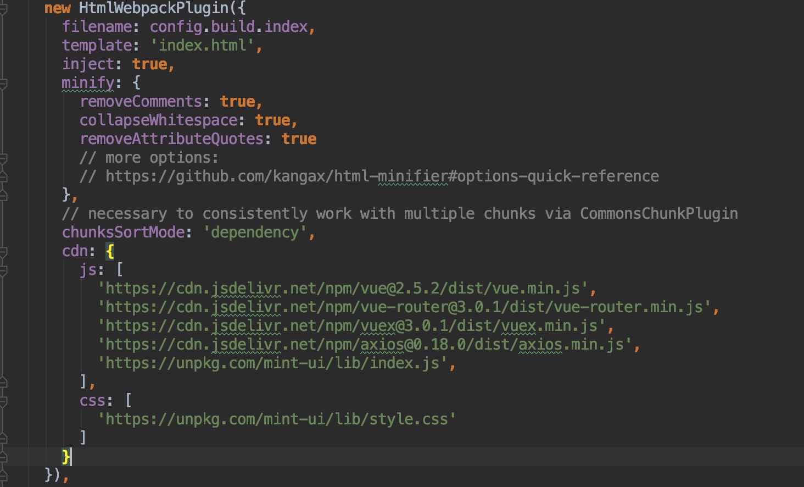This screenshot has width=804, height=487.
Task: Click the 'collapseWhitespace' option
Action: coord(158,120)
